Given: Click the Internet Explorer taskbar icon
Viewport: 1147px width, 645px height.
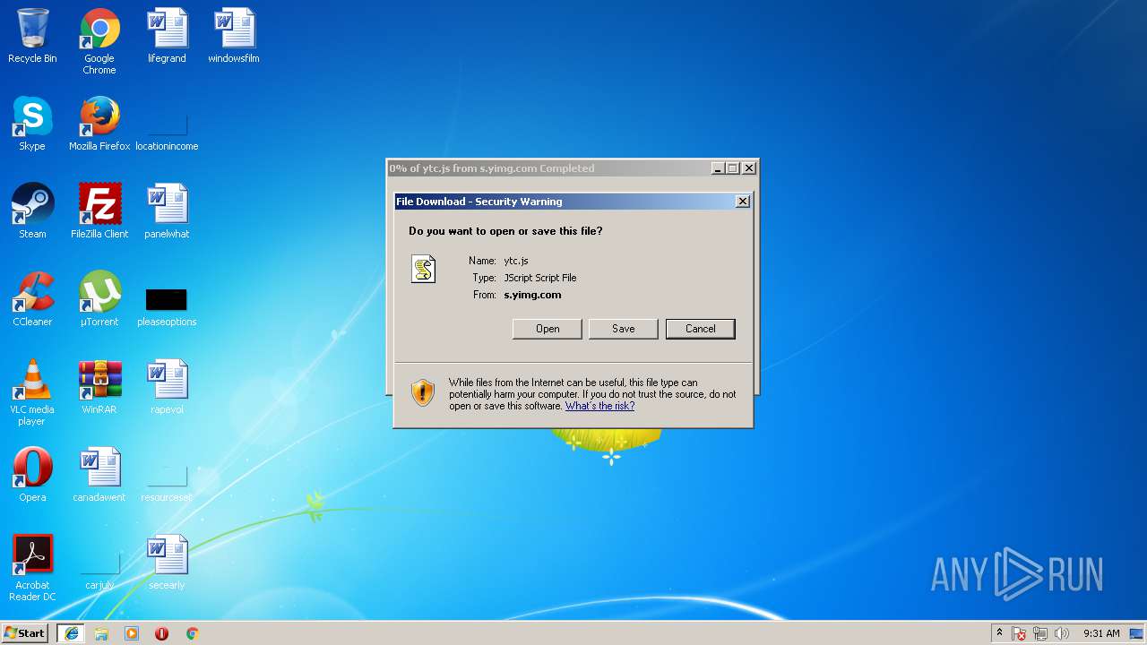Looking at the screenshot, I should [71, 633].
